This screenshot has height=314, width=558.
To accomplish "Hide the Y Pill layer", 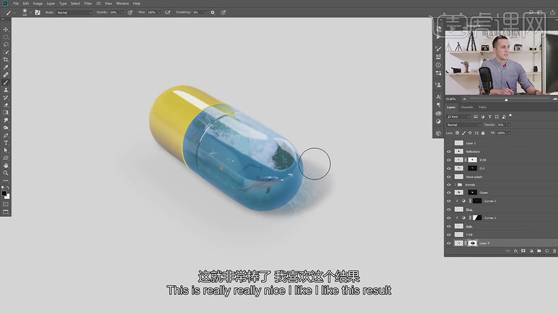I will (449, 235).
